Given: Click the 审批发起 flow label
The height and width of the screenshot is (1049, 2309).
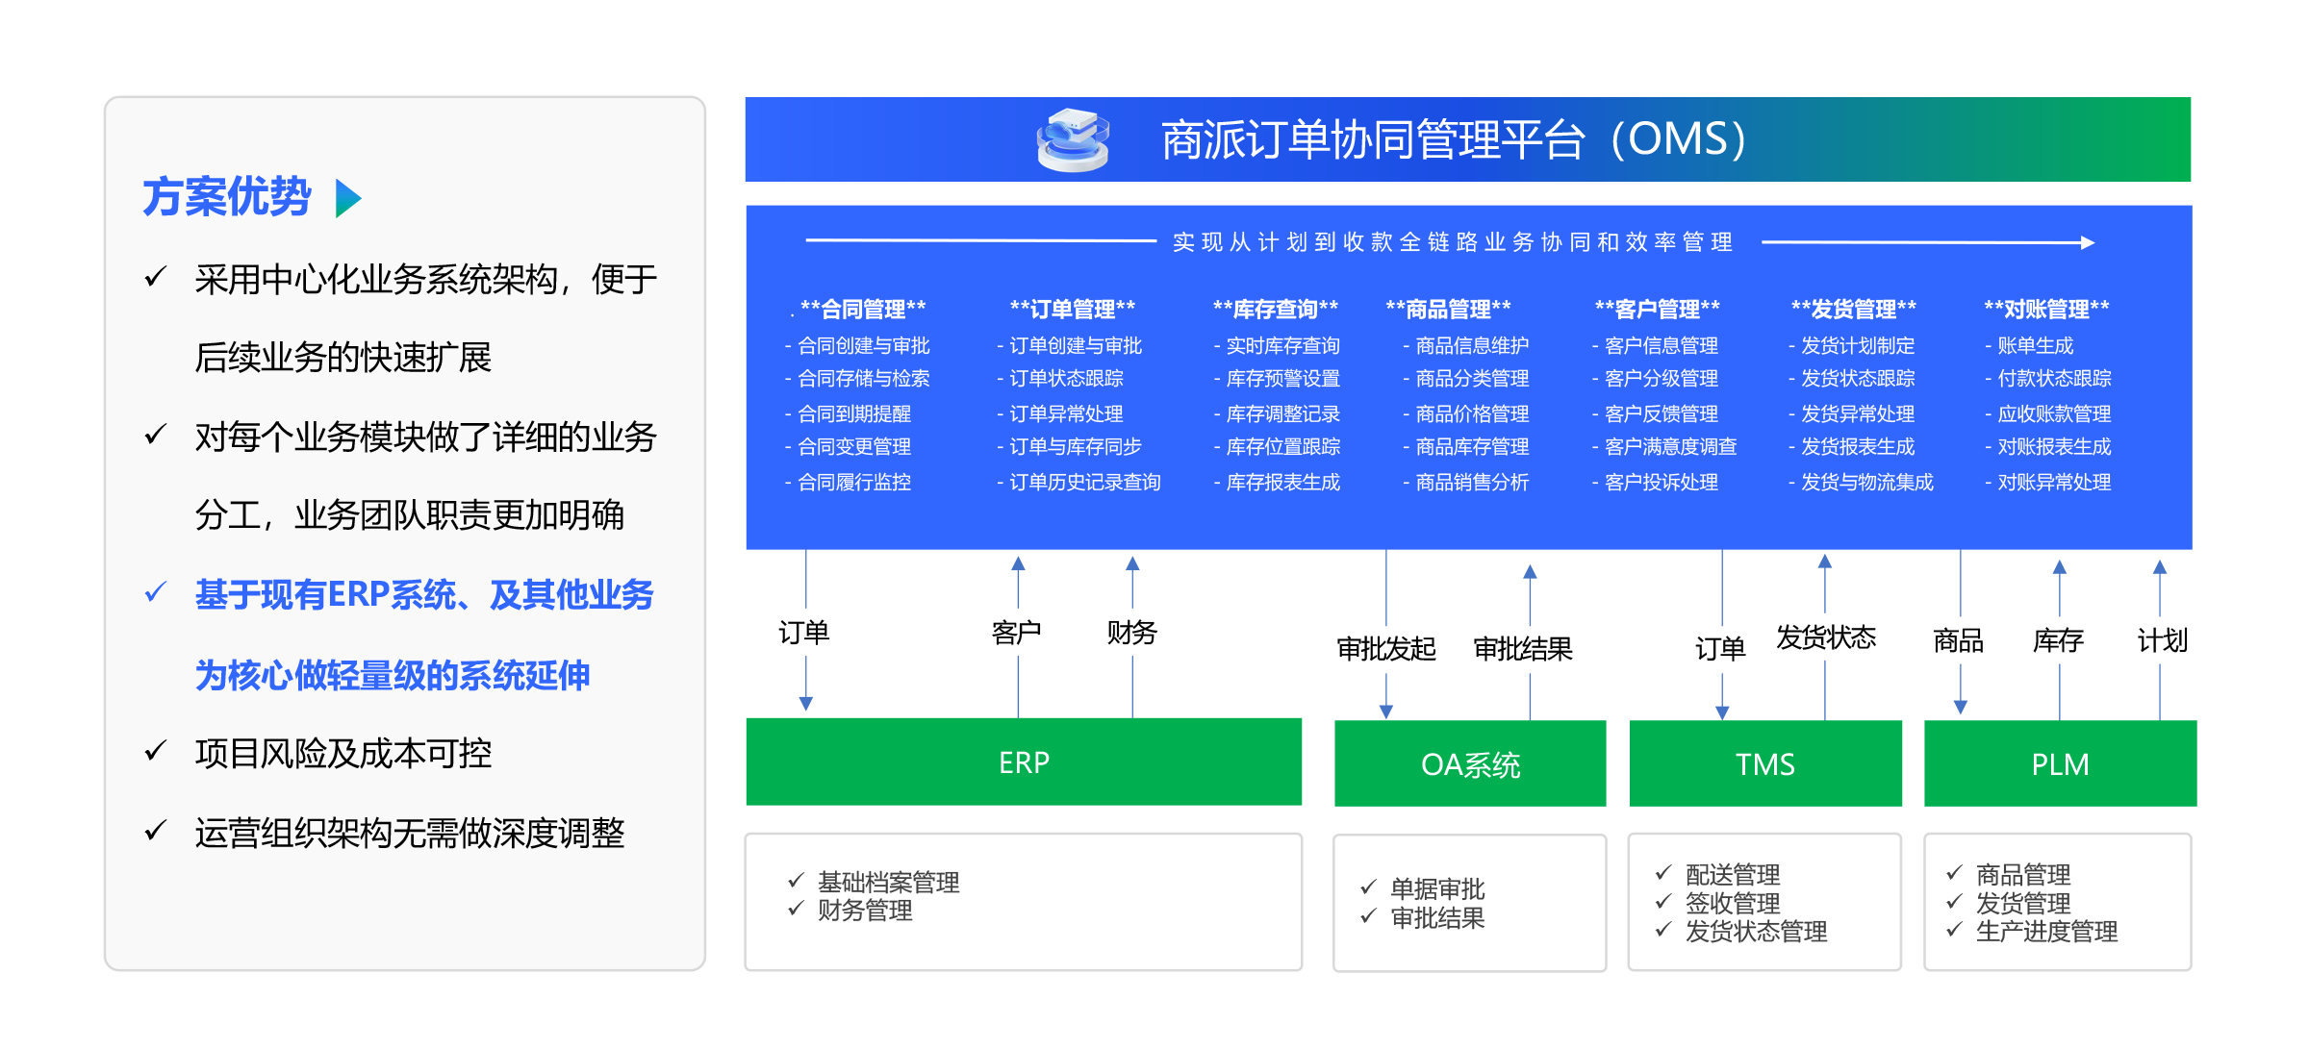Looking at the screenshot, I should click(x=1386, y=649).
